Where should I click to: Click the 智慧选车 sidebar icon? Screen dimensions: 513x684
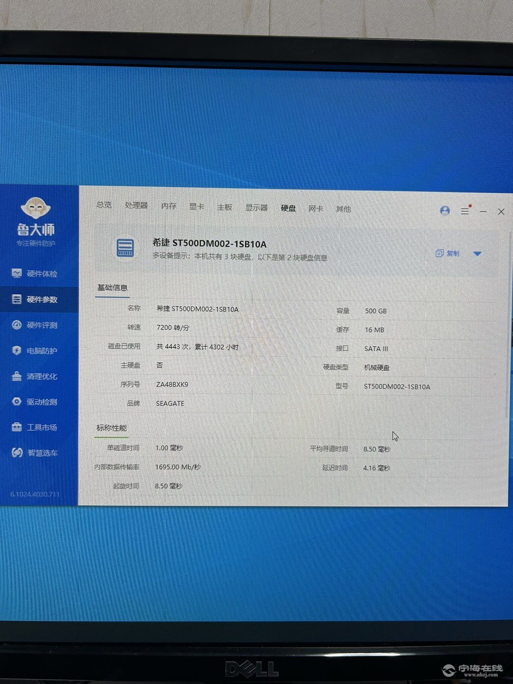(17, 453)
